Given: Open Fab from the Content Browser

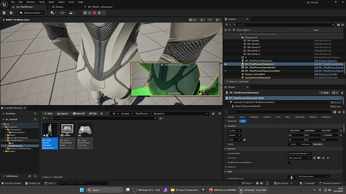Looking at the screenshot, I should (93, 113).
